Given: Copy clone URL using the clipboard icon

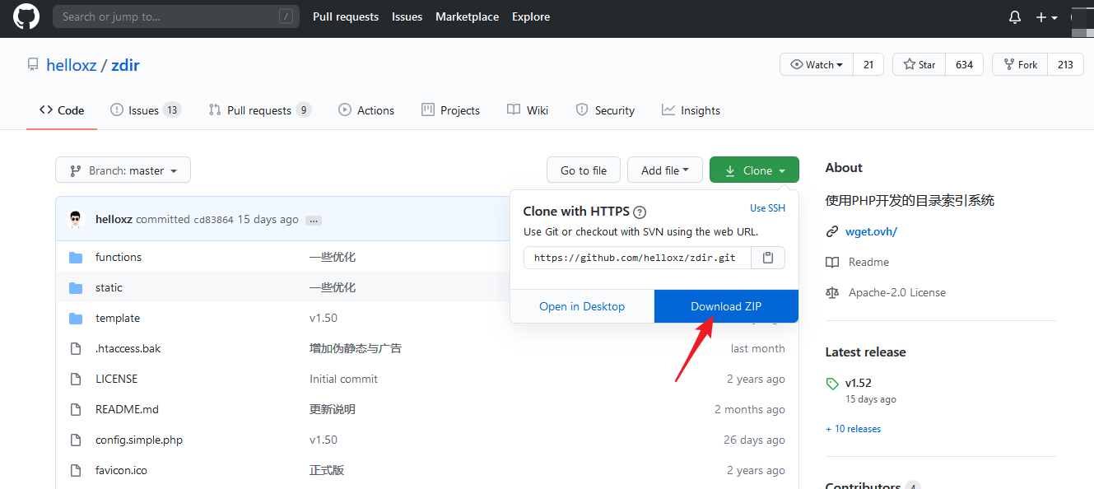Looking at the screenshot, I should pos(769,258).
